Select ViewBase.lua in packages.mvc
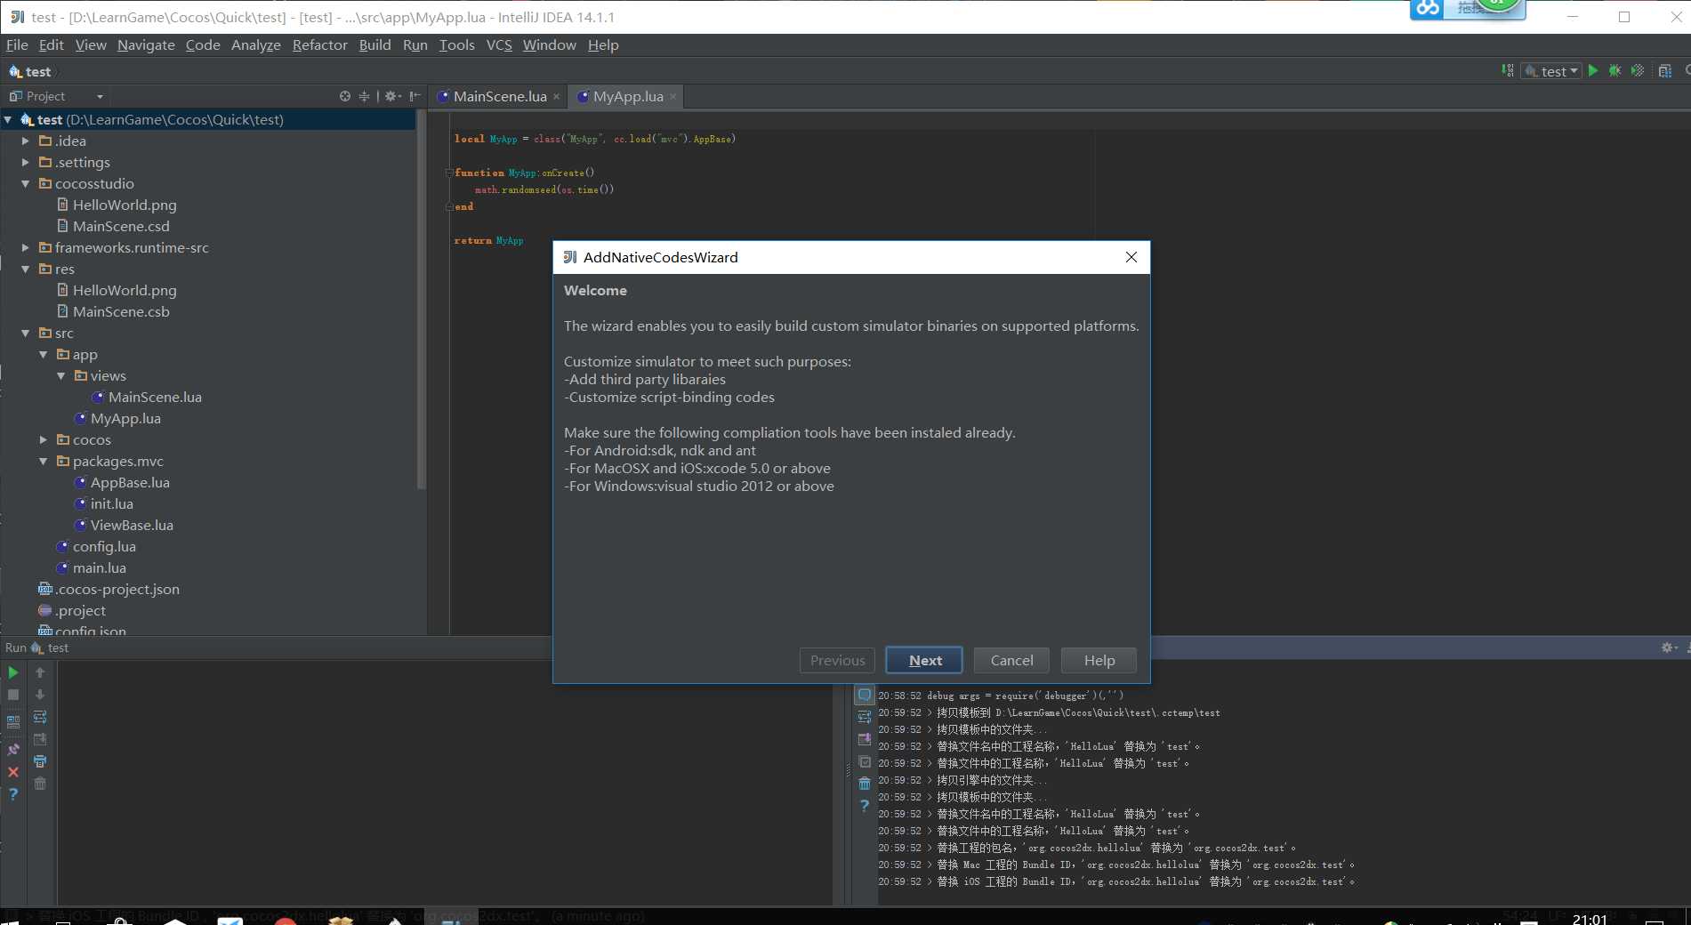This screenshot has width=1691, height=925. click(x=132, y=525)
